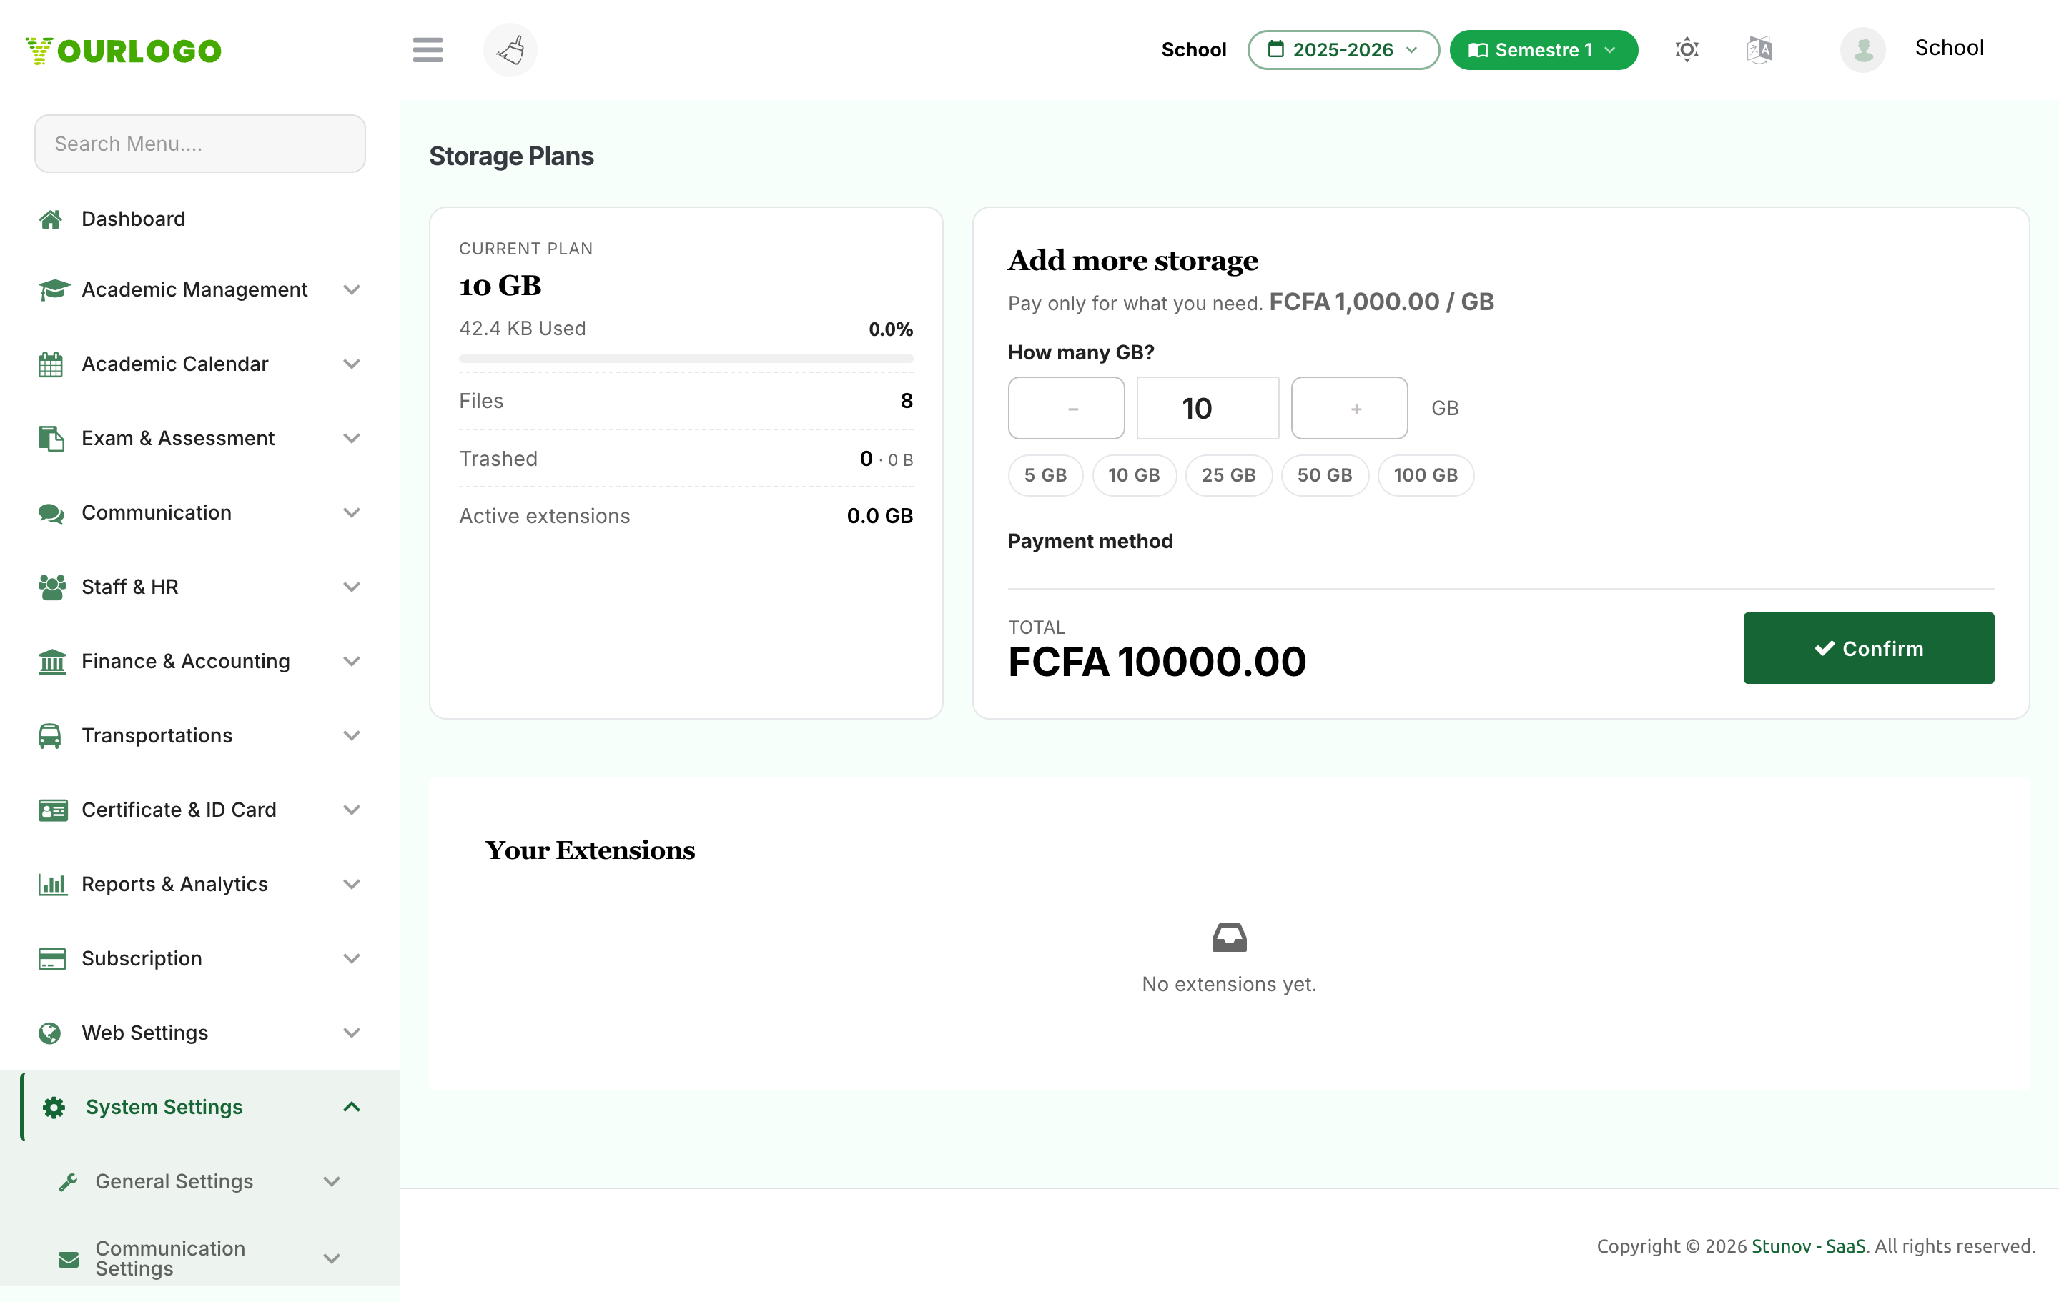The width and height of the screenshot is (2059, 1302).
Task: Select the 25 GB preset
Action: click(x=1228, y=475)
